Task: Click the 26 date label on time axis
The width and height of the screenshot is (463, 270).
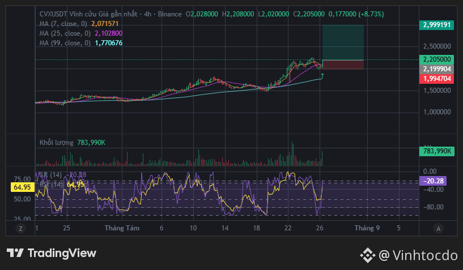Action: (320, 228)
